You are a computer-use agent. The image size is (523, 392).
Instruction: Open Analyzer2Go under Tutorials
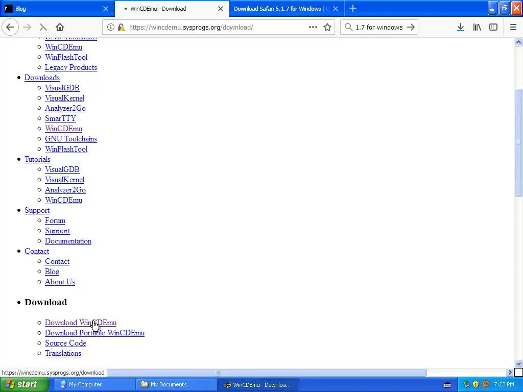(x=65, y=190)
